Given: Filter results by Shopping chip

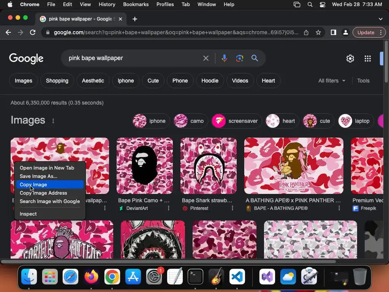Looking at the screenshot, I should (57, 81).
